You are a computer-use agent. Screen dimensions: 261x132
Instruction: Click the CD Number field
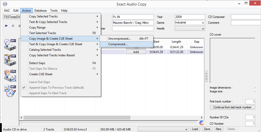pos(250,124)
